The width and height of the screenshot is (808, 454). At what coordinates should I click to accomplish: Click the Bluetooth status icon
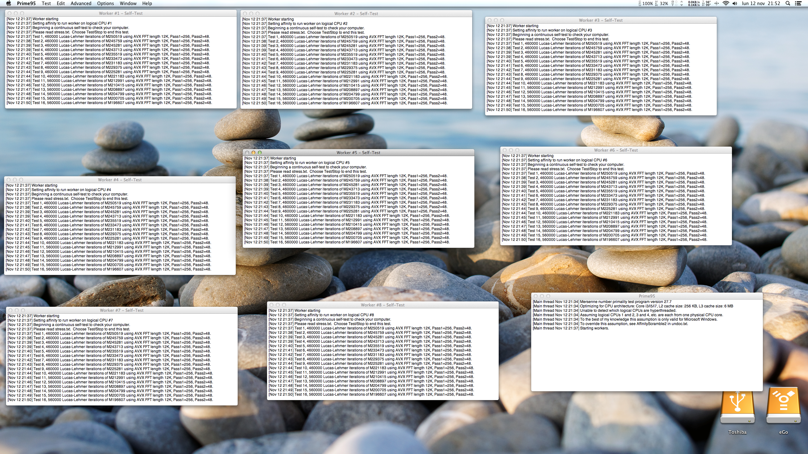(x=716, y=3)
